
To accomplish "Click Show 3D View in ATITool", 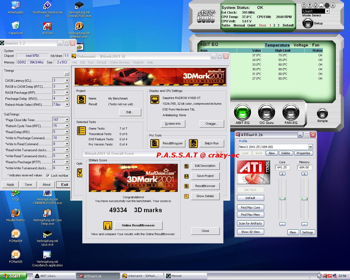I will pos(250,232).
